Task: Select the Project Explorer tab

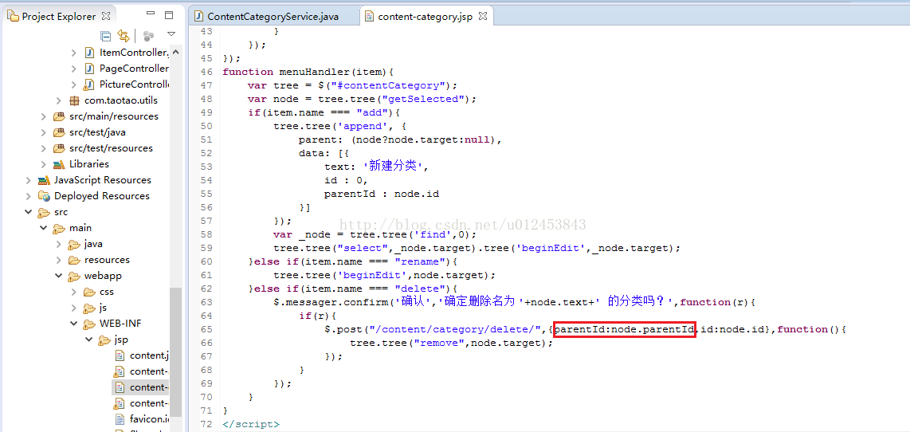Action: (x=58, y=16)
